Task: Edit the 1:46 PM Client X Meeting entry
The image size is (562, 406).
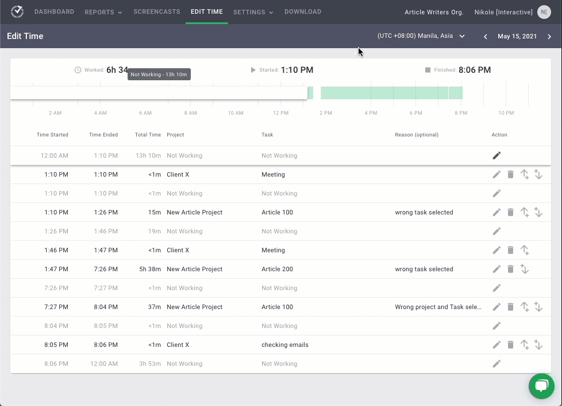Action: 496,251
